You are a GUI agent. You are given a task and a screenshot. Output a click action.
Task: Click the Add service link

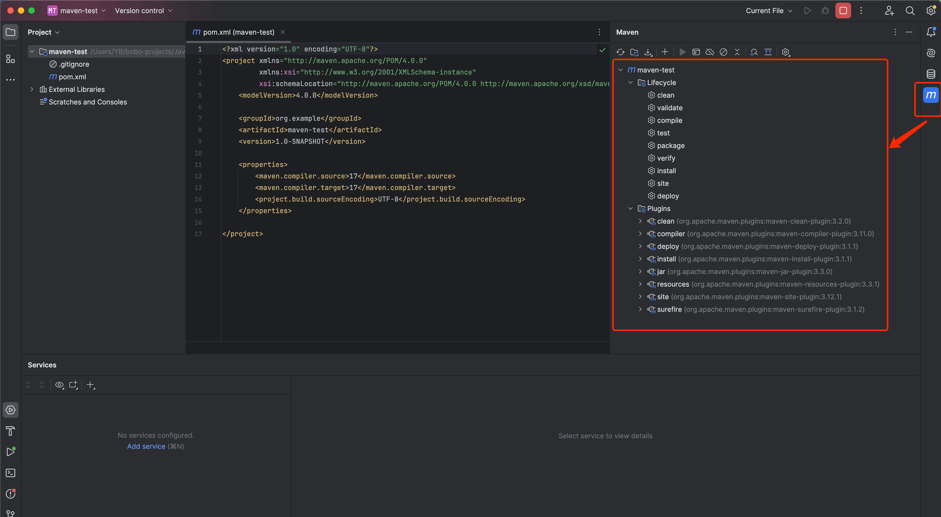(x=146, y=446)
